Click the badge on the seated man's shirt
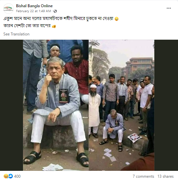The image size is (178, 181). coord(63,96)
